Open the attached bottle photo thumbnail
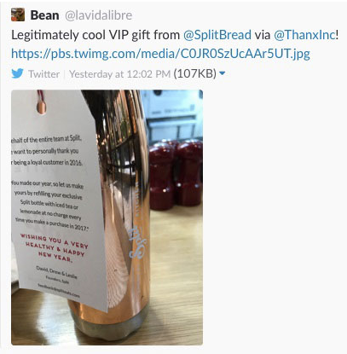Screen dimensions: 347x354 coord(107,218)
